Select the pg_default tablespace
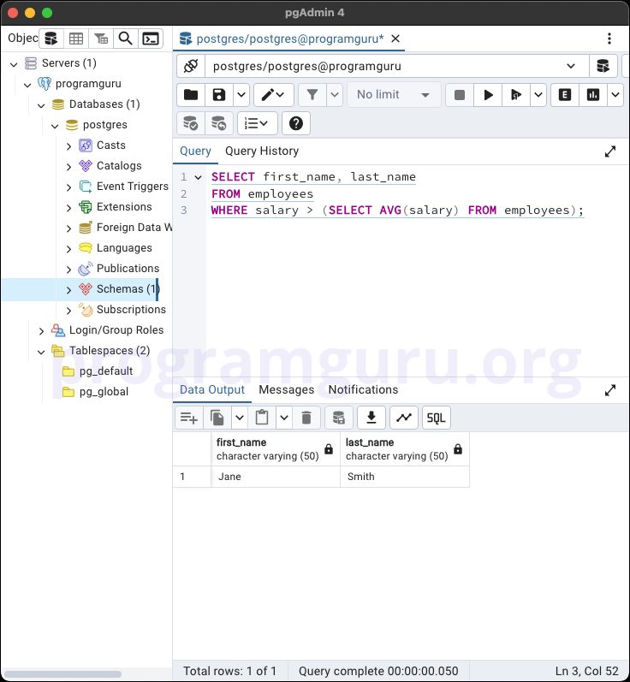 pyautogui.click(x=106, y=371)
